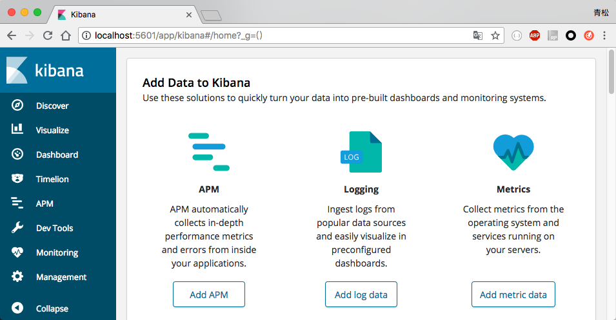Click the Logging LOG file illustration
The width and height of the screenshot is (616, 320).
361,152
